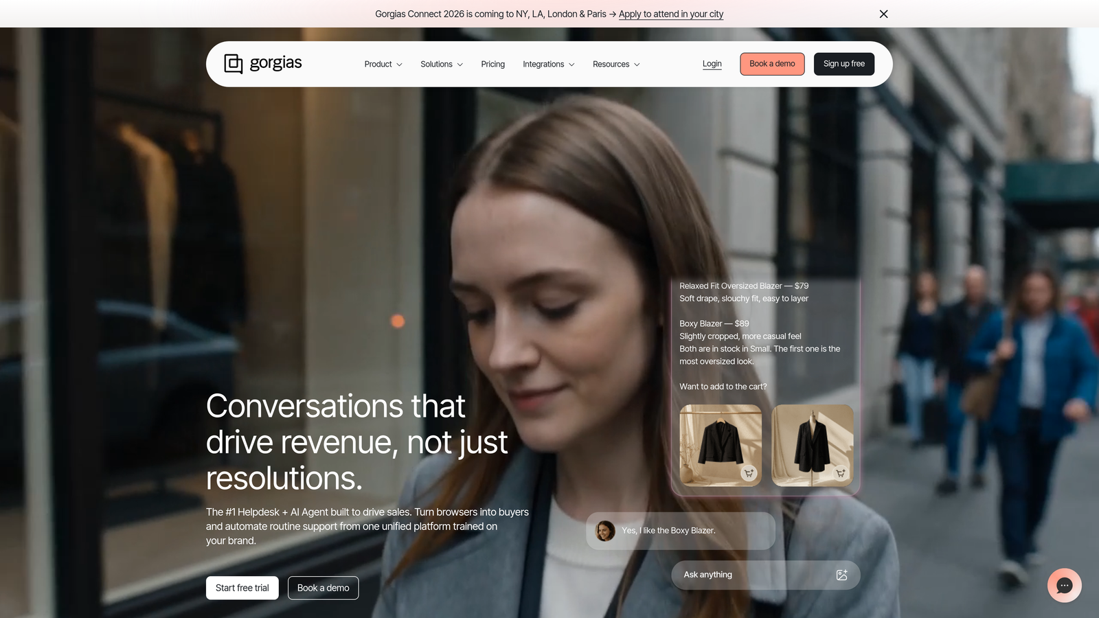Click the gorgias wordmark text
The width and height of the screenshot is (1099, 618).
(x=275, y=63)
